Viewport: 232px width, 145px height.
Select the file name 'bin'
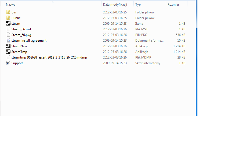click(14, 12)
